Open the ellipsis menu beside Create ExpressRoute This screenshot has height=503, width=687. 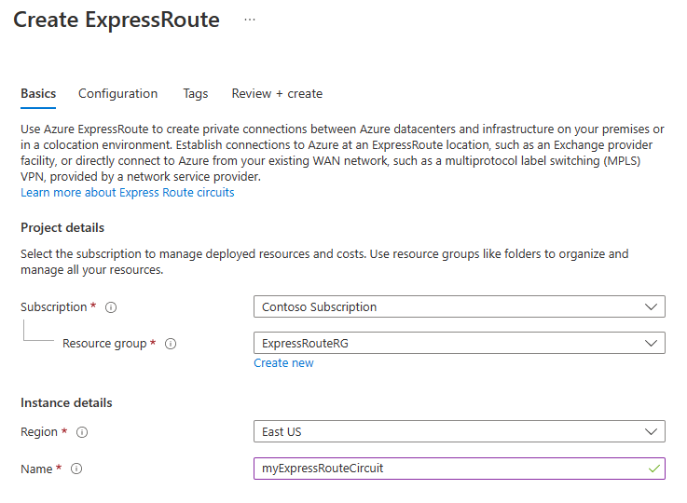point(250,20)
